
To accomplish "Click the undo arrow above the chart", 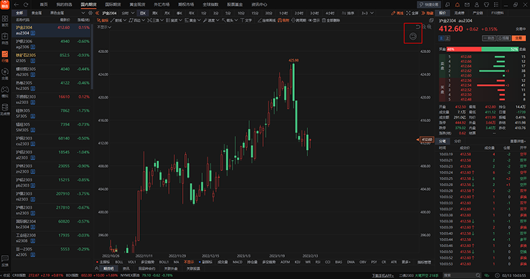I will 418,27.
